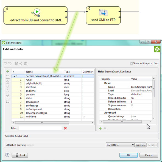Move the selected field down
The image size is (162, 162).
(x=7, y=91)
